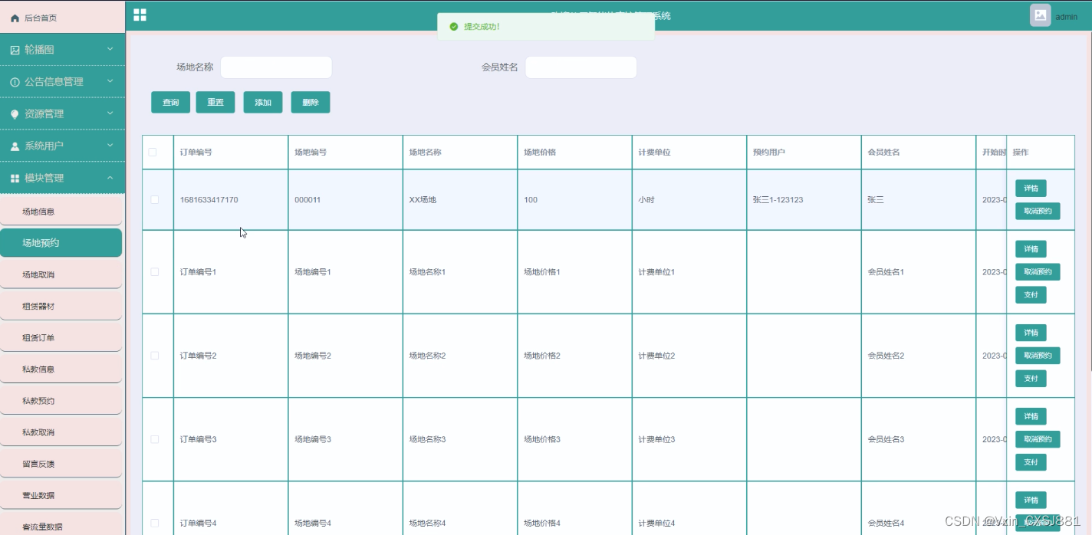Check the 订单编号4 row checkbox

click(x=155, y=523)
